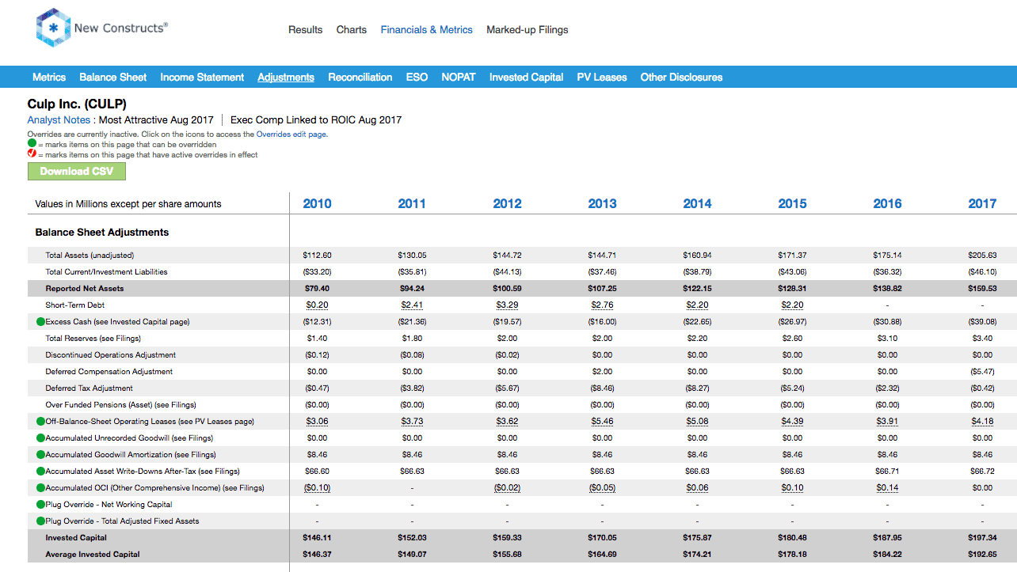Open Marked-up Filings navigation item
The height and width of the screenshot is (572, 1017).
click(528, 30)
